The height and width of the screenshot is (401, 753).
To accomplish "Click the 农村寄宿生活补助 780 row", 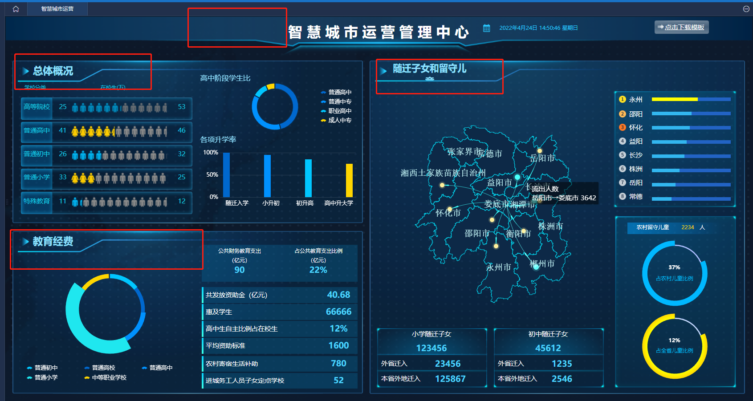I will [x=280, y=364].
